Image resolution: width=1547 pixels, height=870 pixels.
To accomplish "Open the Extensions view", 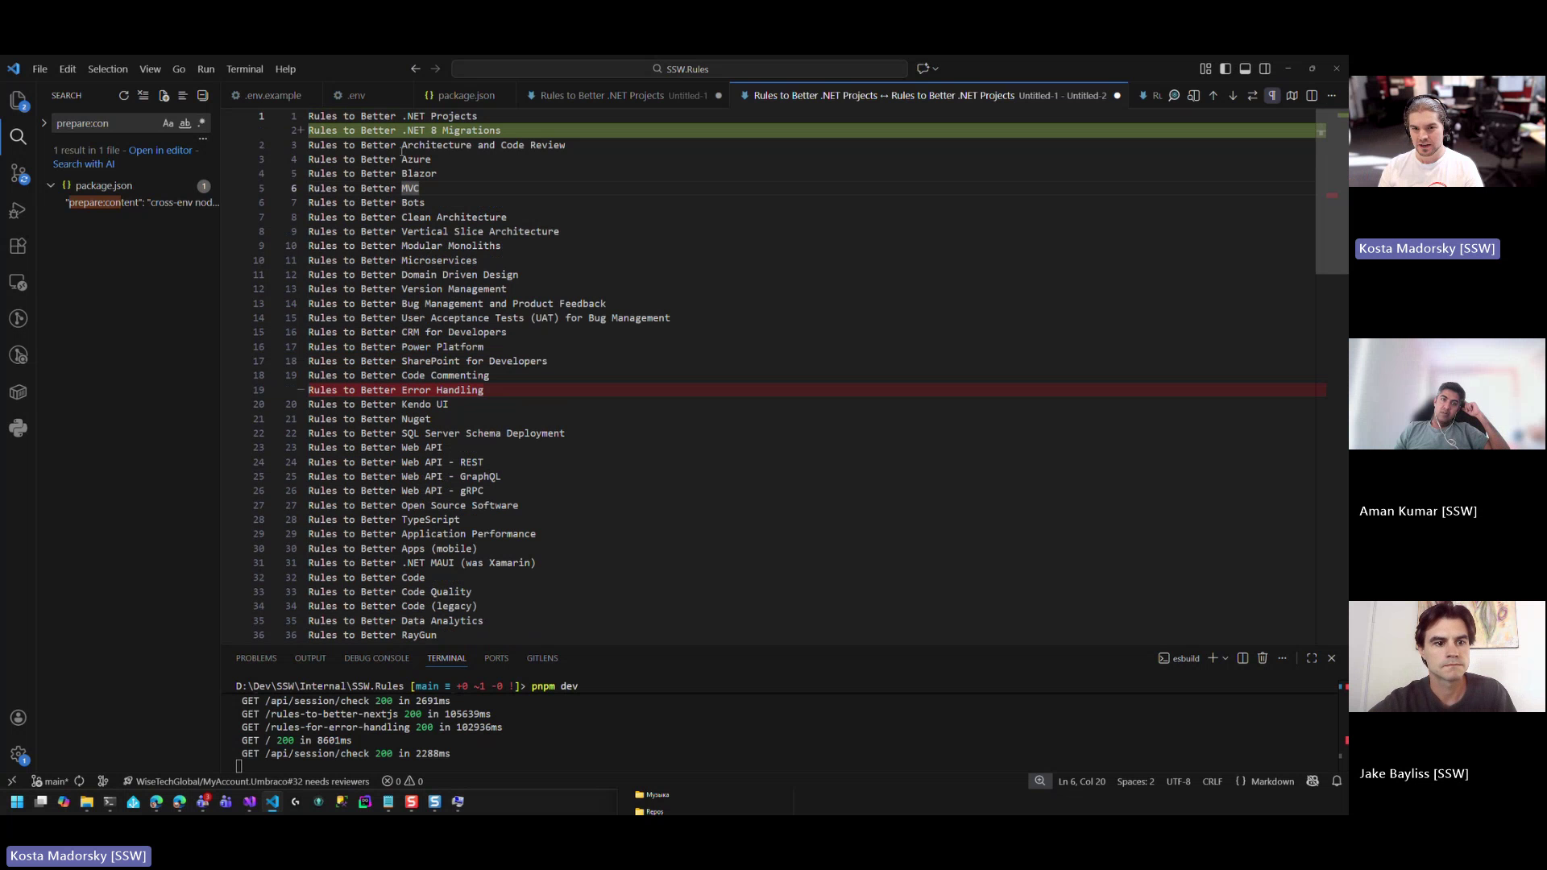I will 19,246.
